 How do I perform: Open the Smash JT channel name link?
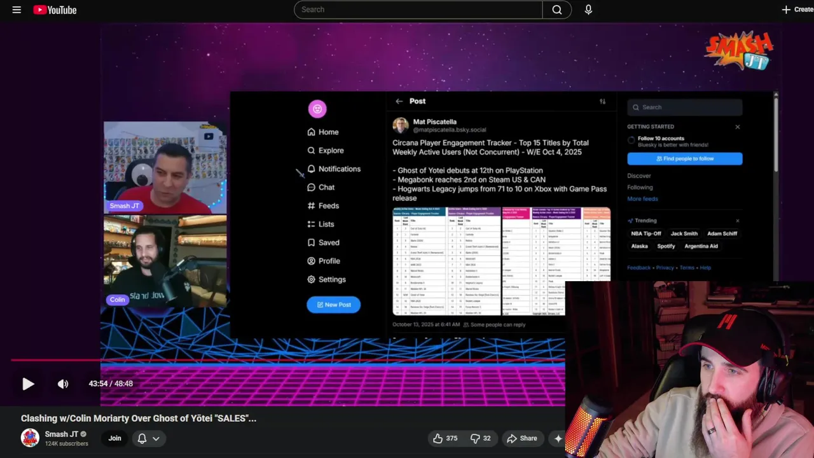pyautogui.click(x=62, y=434)
